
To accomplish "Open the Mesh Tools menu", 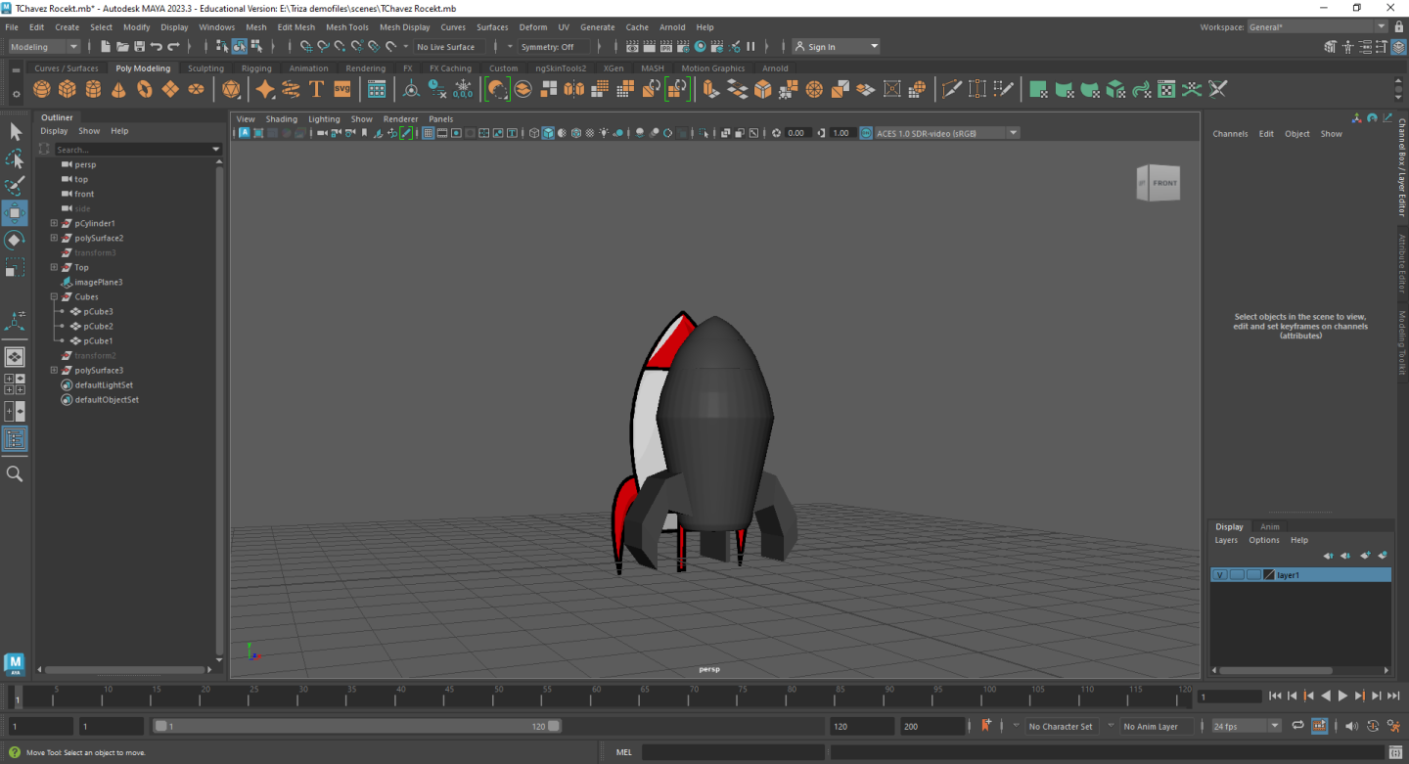I will point(347,27).
